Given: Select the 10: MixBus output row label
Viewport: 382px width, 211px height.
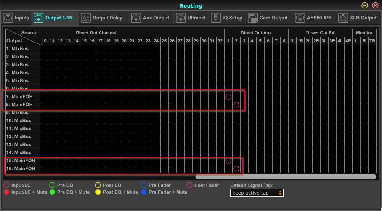Looking at the screenshot, I should coord(18,121).
